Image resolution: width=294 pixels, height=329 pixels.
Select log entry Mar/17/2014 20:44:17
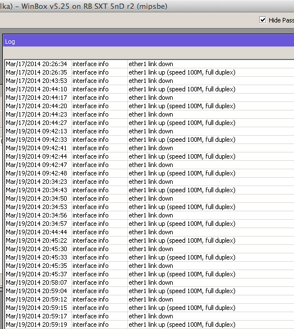click(149, 98)
